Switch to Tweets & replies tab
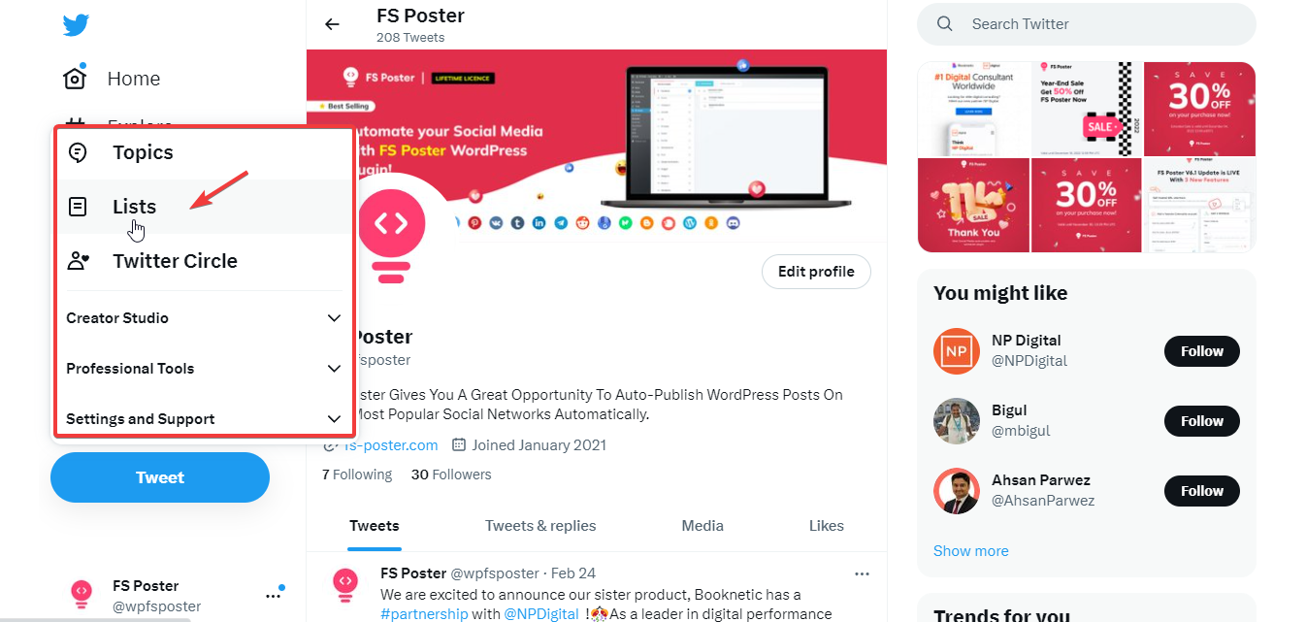This screenshot has height=622, width=1306. pyautogui.click(x=540, y=526)
